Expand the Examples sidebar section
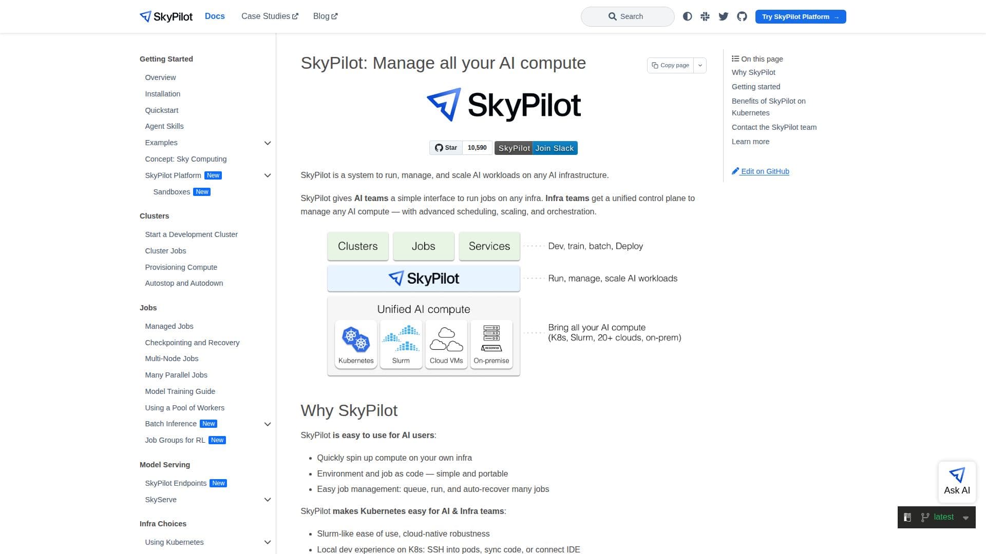Image resolution: width=986 pixels, height=554 pixels. pos(268,143)
